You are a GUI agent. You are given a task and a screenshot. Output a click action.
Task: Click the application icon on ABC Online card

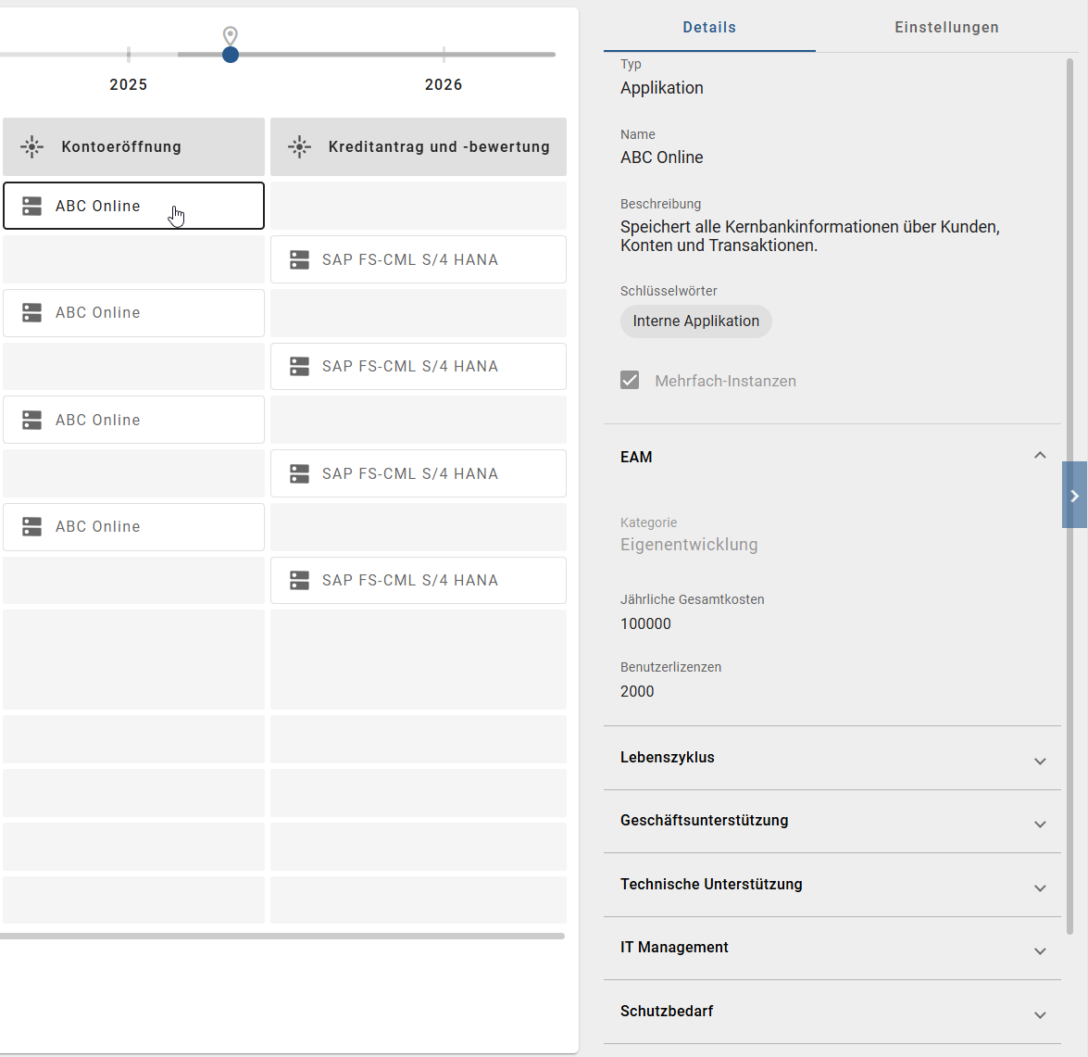(x=31, y=206)
